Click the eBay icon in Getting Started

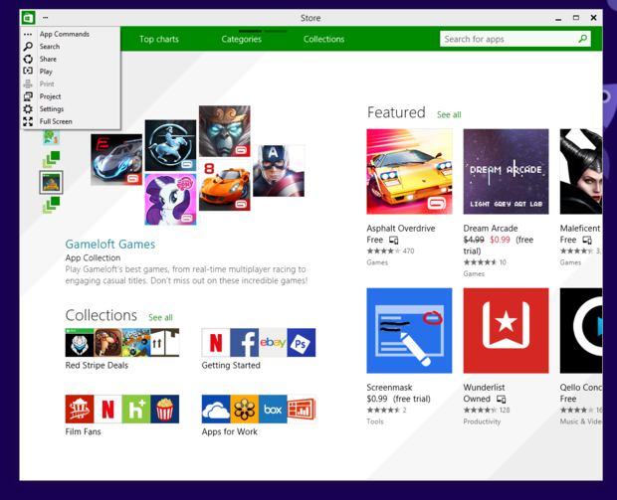click(x=273, y=343)
